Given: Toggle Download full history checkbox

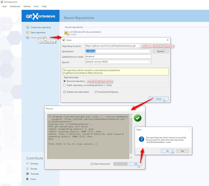Looking at the screenshot, I should [96, 92].
